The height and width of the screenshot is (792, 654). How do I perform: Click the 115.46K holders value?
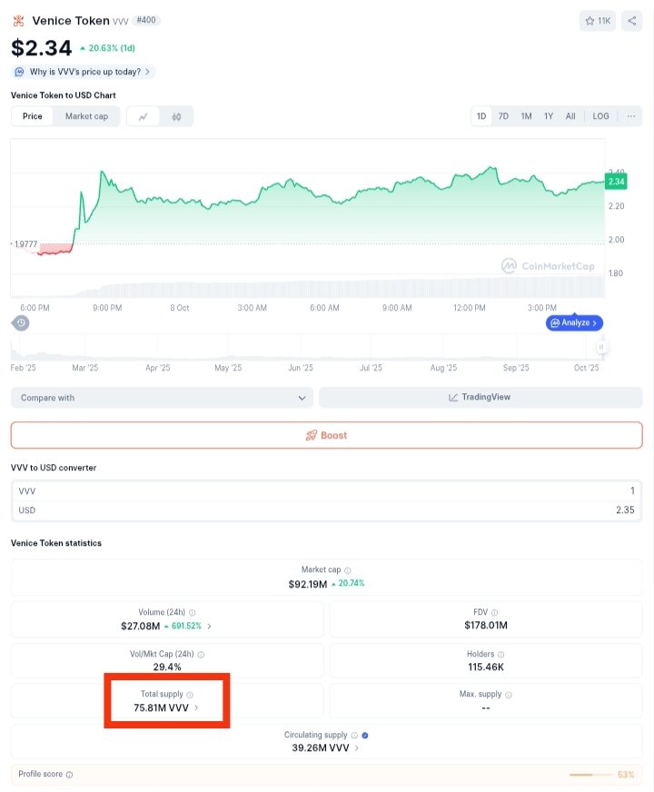(x=486, y=668)
